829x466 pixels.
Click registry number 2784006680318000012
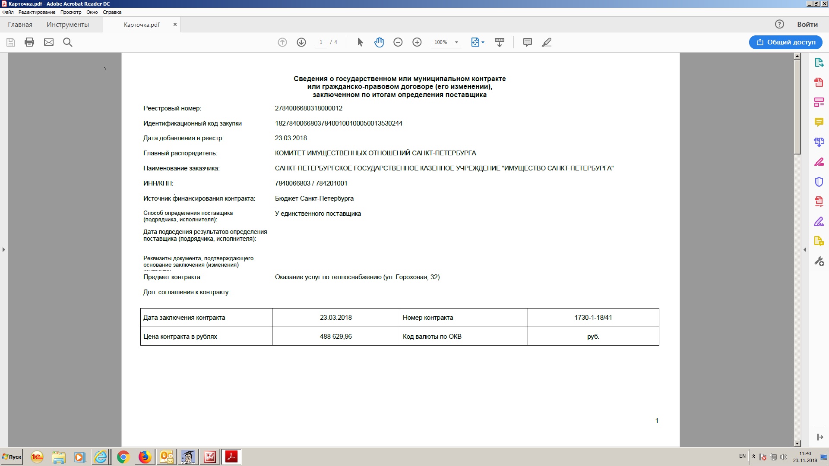point(309,108)
